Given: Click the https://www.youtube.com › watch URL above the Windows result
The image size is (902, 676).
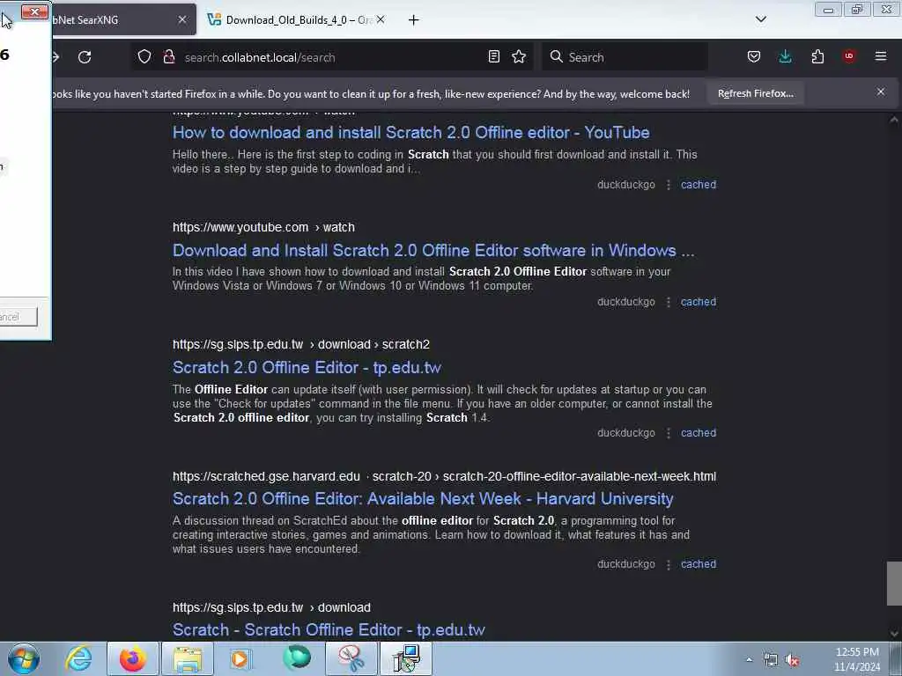Looking at the screenshot, I should [x=263, y=227].
